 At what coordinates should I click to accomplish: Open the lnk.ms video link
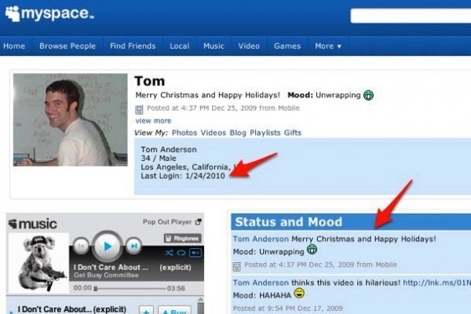tap(436, 283)
